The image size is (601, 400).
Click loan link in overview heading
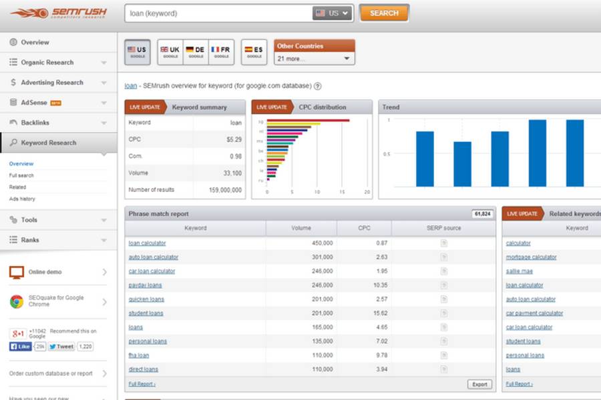point(130,86)
